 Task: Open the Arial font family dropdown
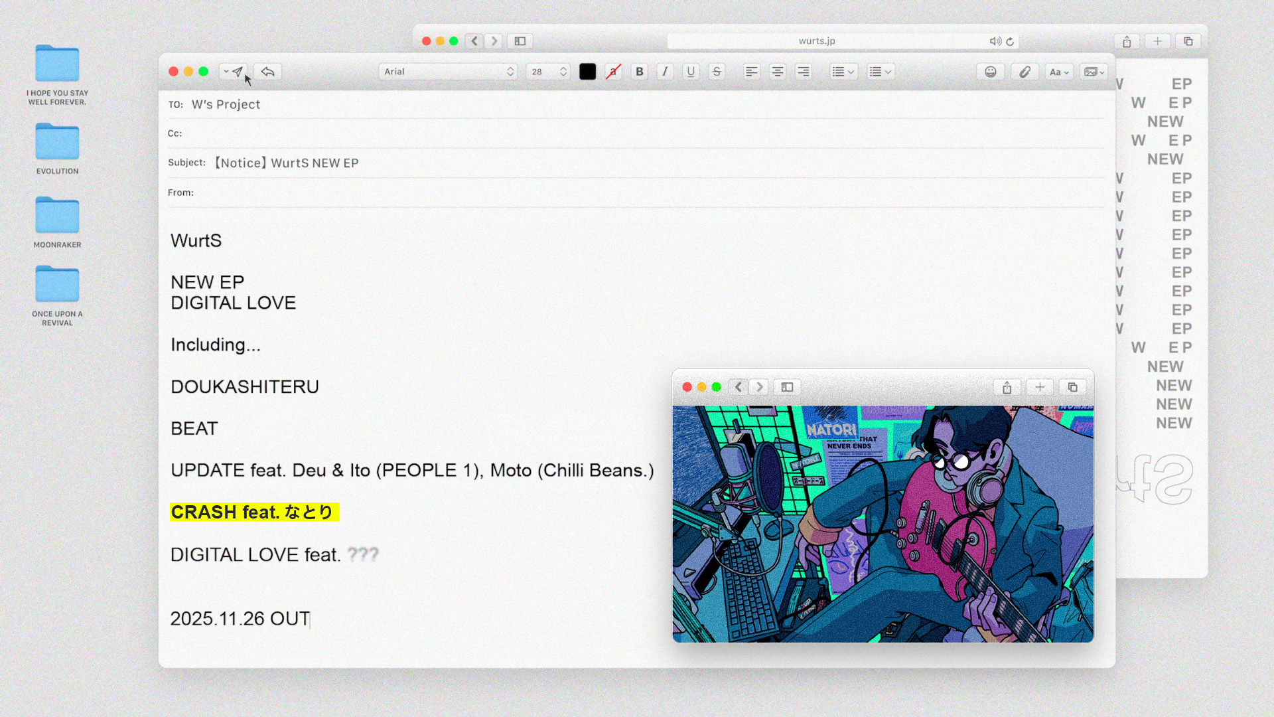coord(449,72)
